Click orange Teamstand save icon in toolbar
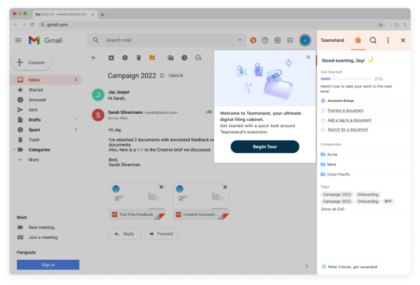420x285 pixels. coord(152,57)
